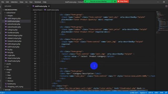Select AddProduct.php in explorer

[x=13, y=21]
